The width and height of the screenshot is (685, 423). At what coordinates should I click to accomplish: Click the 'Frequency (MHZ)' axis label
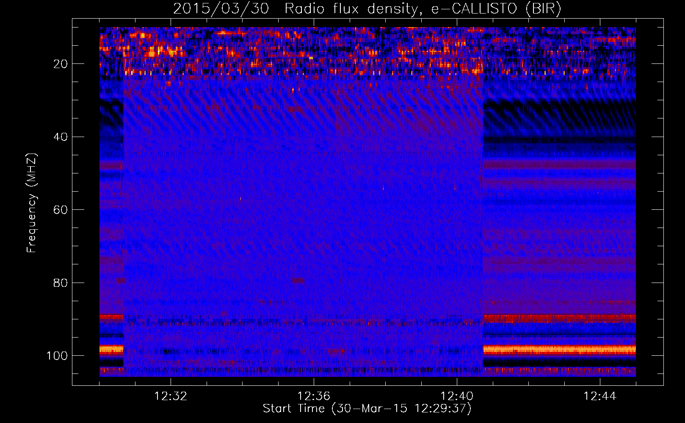coord(32,203)
